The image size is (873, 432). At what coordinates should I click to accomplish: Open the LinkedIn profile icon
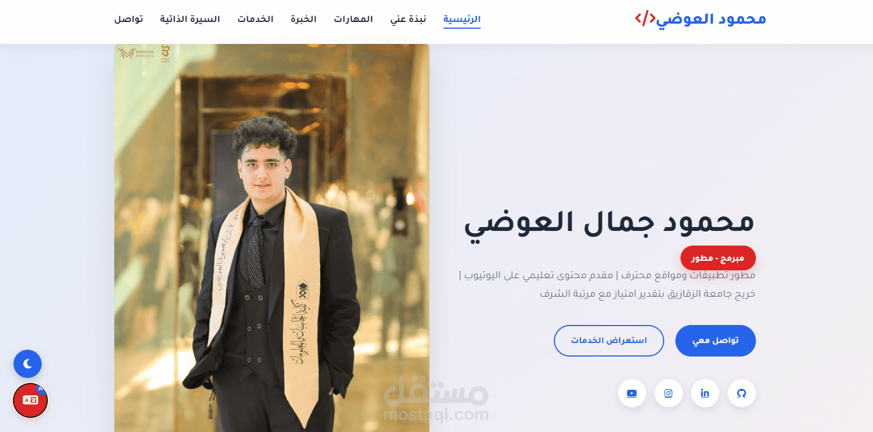(x=705, y=393)
